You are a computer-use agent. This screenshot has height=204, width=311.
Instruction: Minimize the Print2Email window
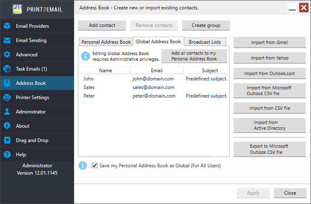[x=292, y=8]
